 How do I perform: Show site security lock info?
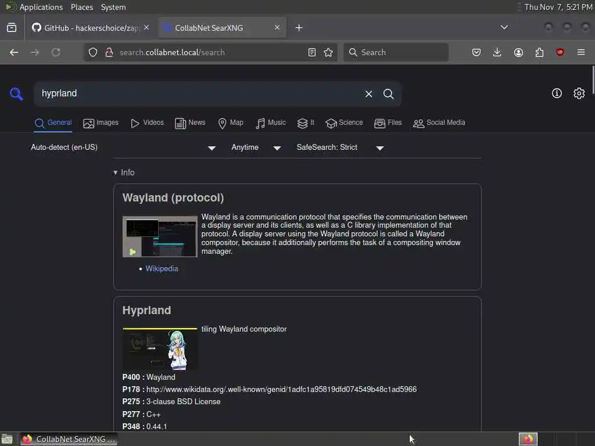(109, 52)
